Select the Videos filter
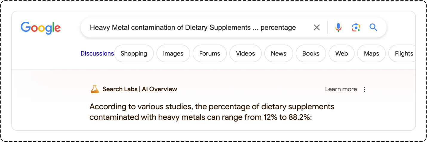The image size is (427, 142). (245, 53)
